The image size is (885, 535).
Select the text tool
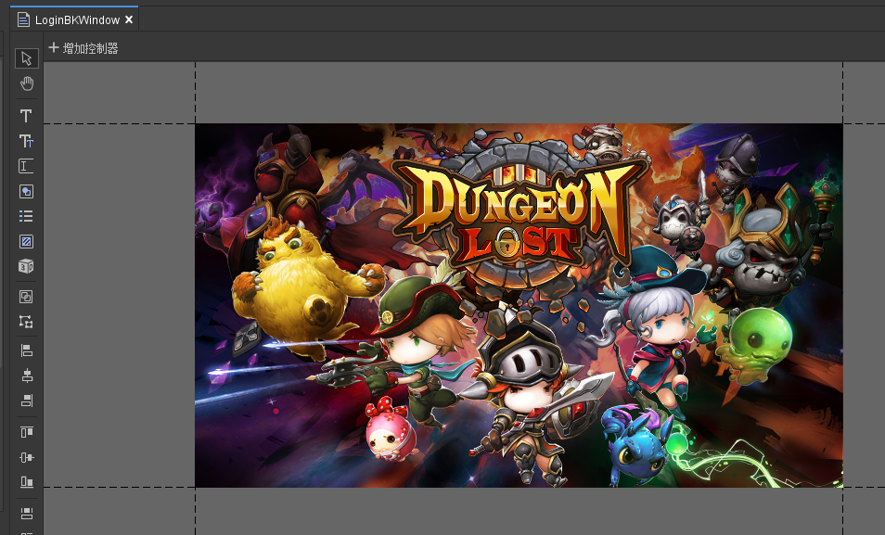point(27,116)
